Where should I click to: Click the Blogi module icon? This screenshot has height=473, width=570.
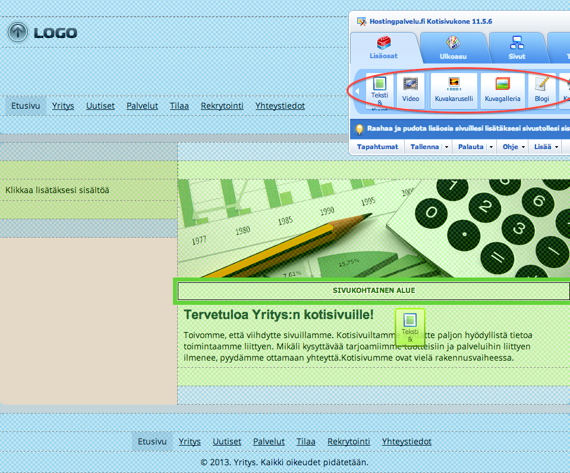[x=541, y=91]
